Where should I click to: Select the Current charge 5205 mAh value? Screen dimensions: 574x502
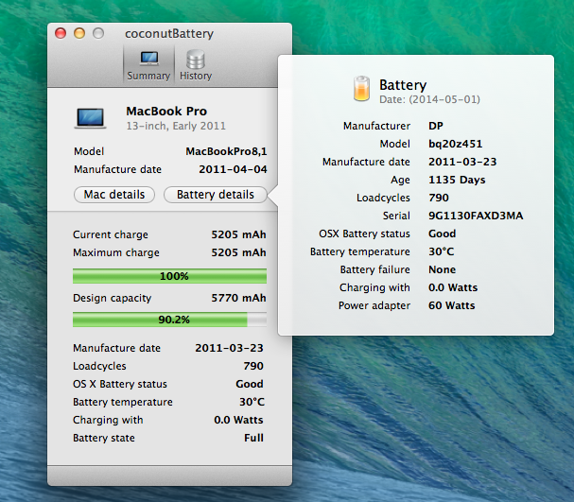[x=238, y=234]
